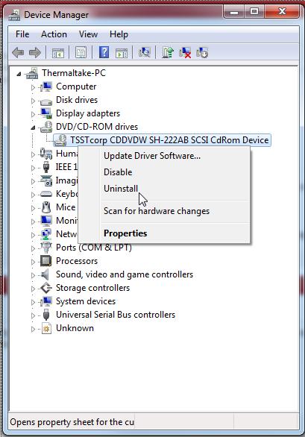Screen dimensions: 305x437
Task: Click the Uninstall device toolbar icon (red X)
Action: pyautogui.click(x=185, y=52)
